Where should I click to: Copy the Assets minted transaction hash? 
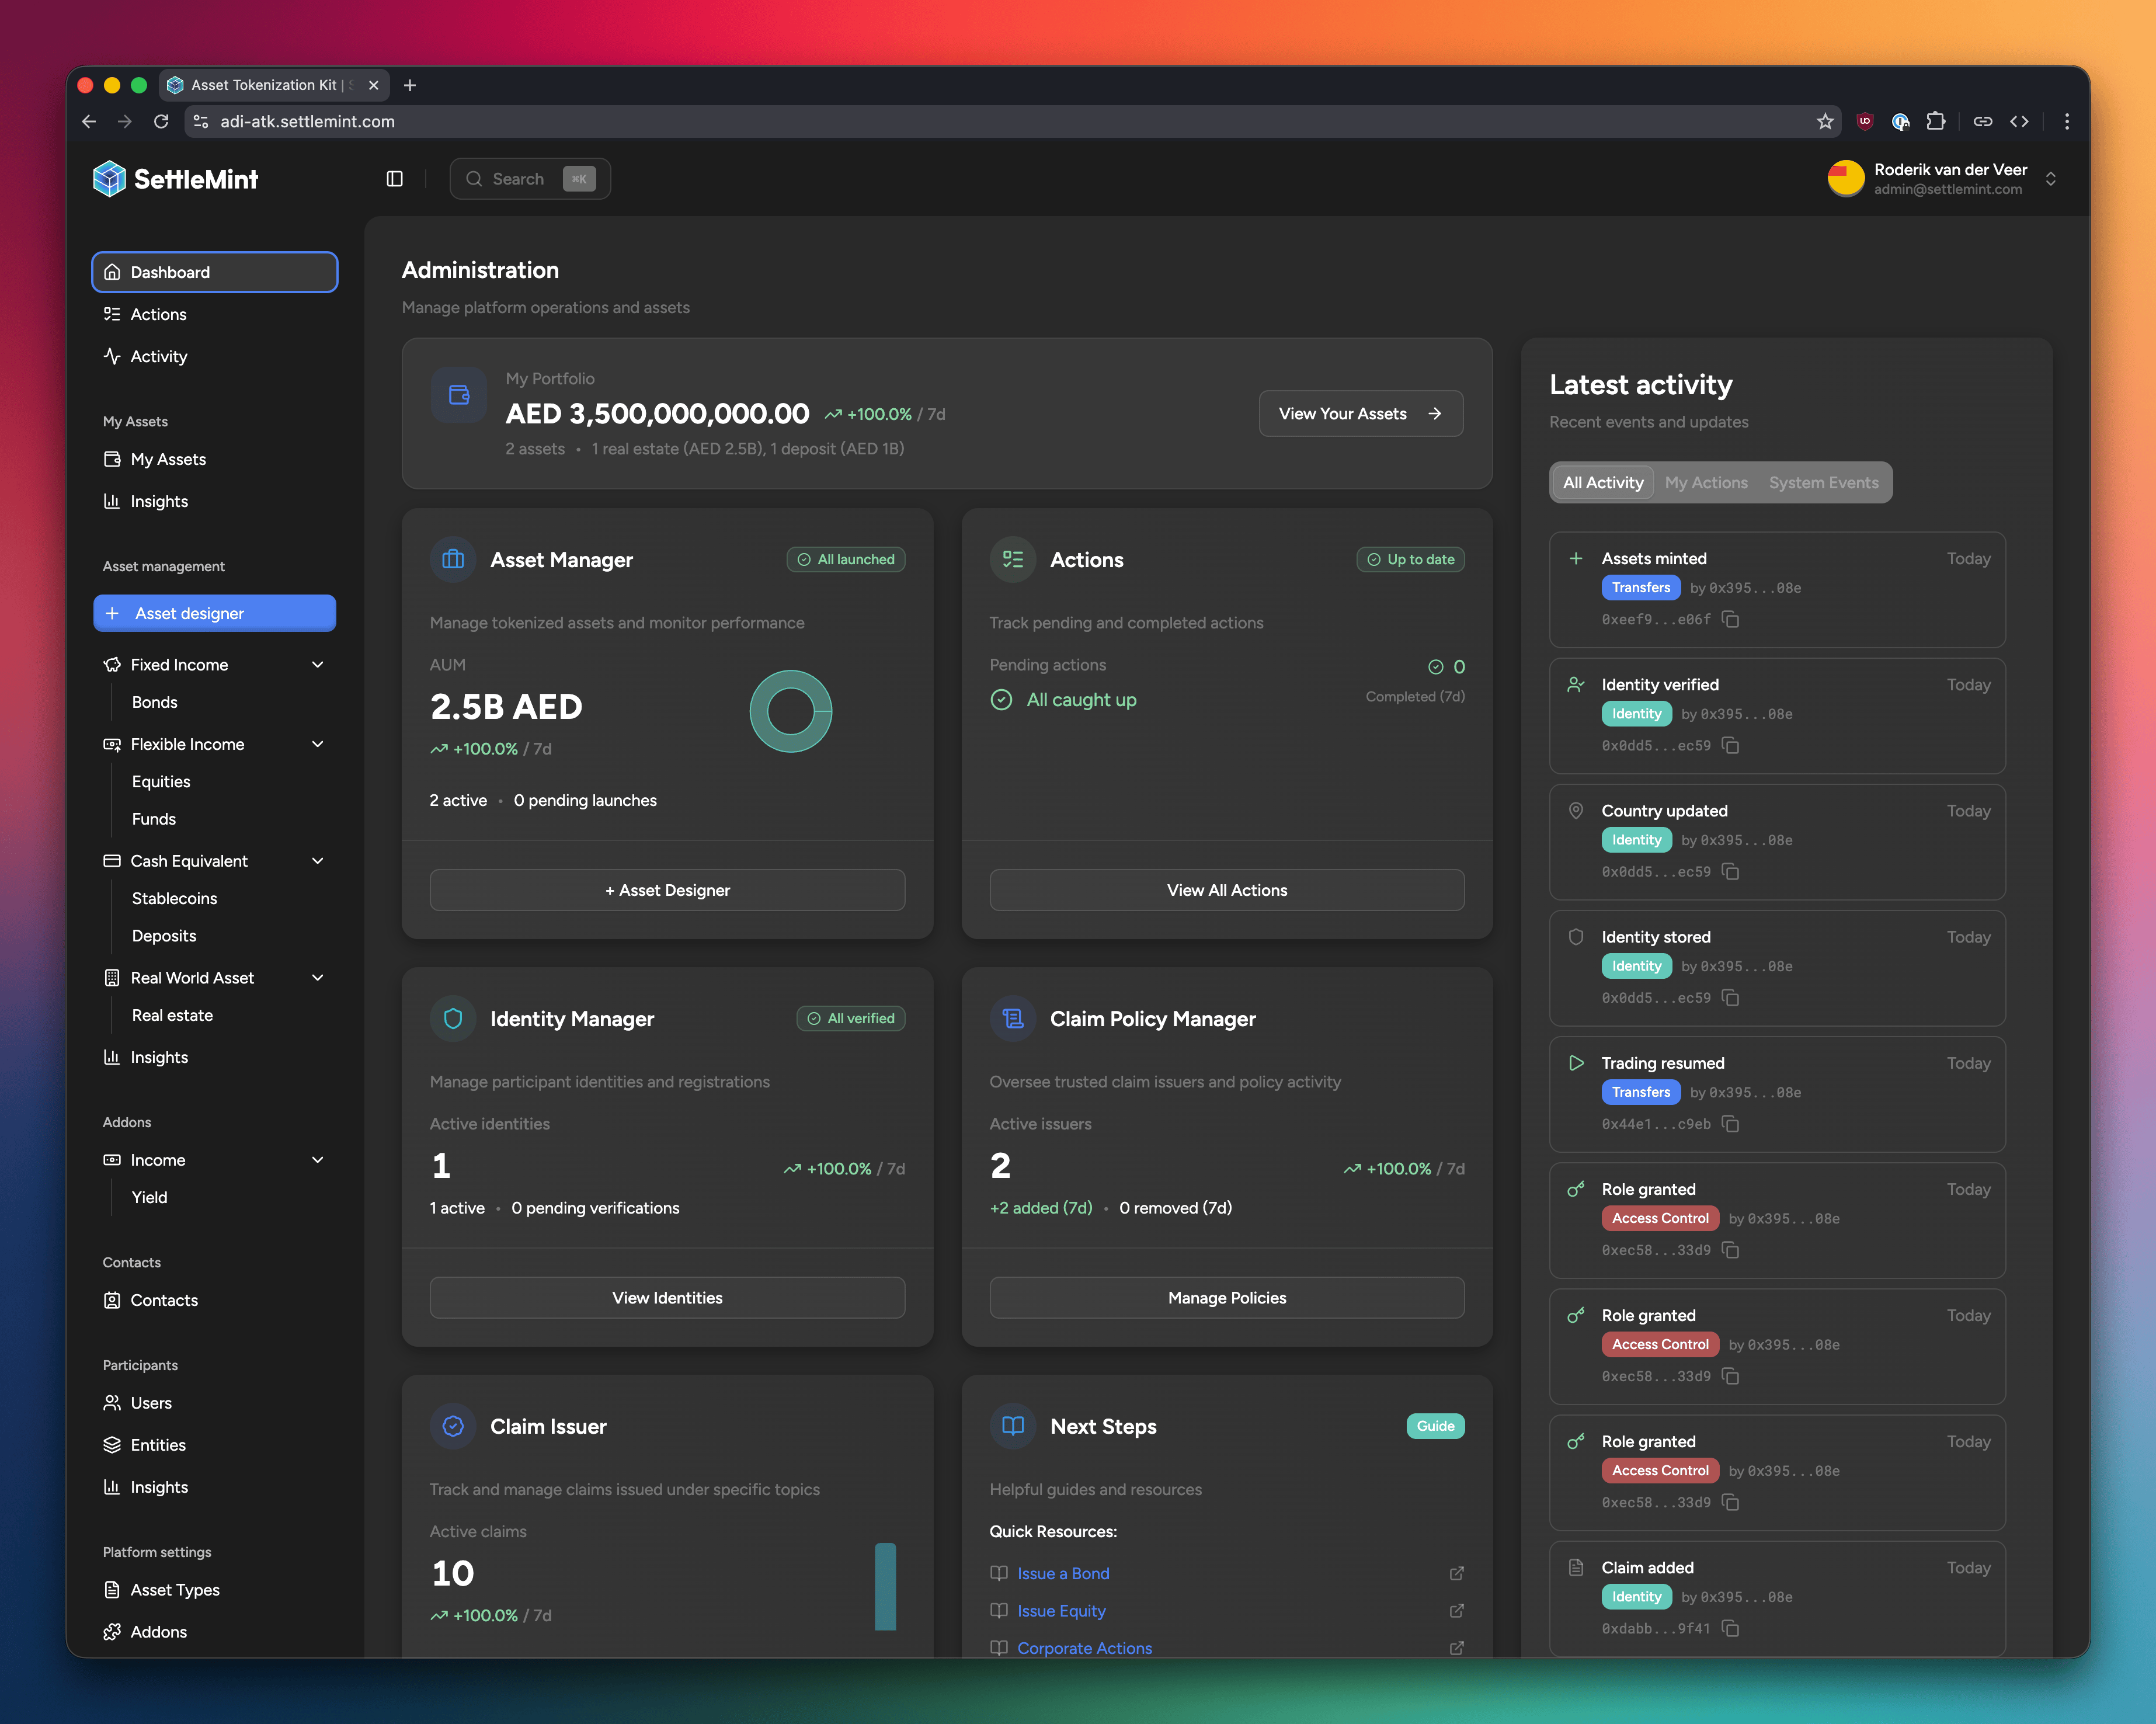tap(1731, 620)
